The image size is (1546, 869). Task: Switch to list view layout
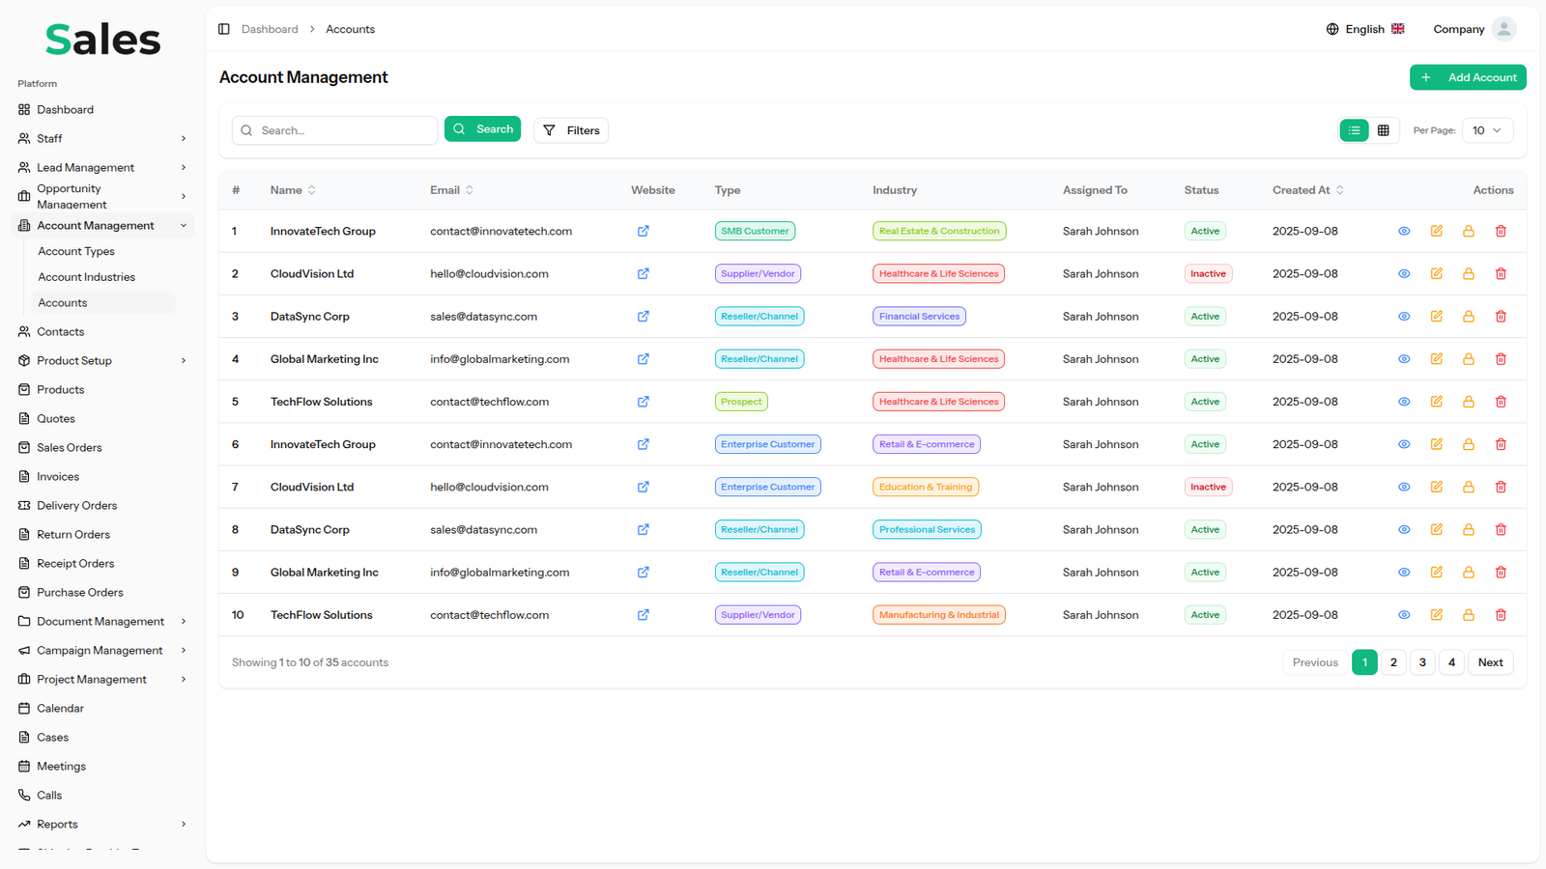[1354, 130]
